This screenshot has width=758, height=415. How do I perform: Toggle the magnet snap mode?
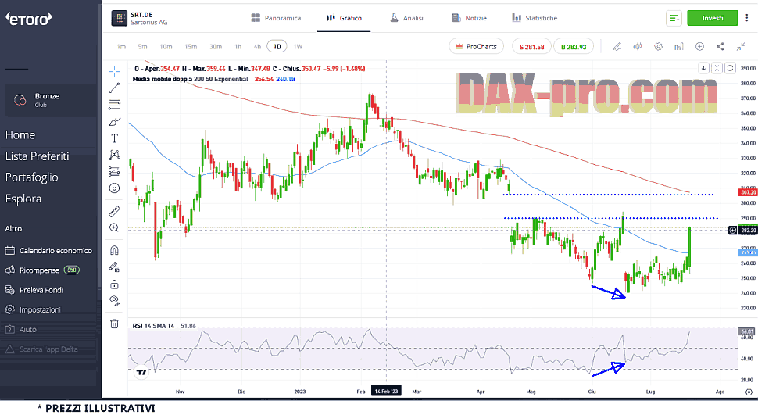click(x=115, y=251)
